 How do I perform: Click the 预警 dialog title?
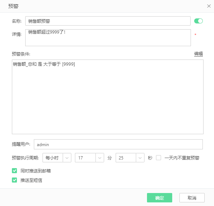tap(13, 6)
